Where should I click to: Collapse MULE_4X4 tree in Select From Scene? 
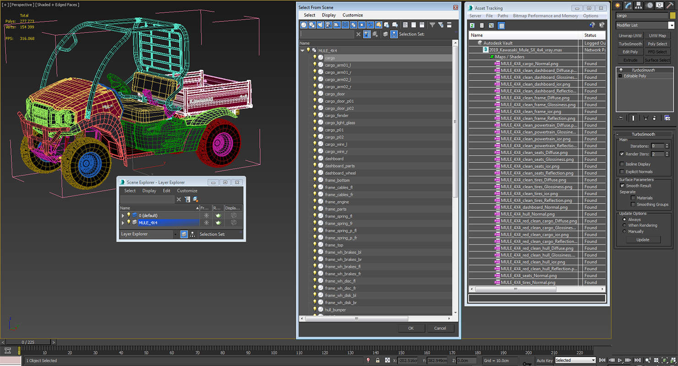coord(302,51)
